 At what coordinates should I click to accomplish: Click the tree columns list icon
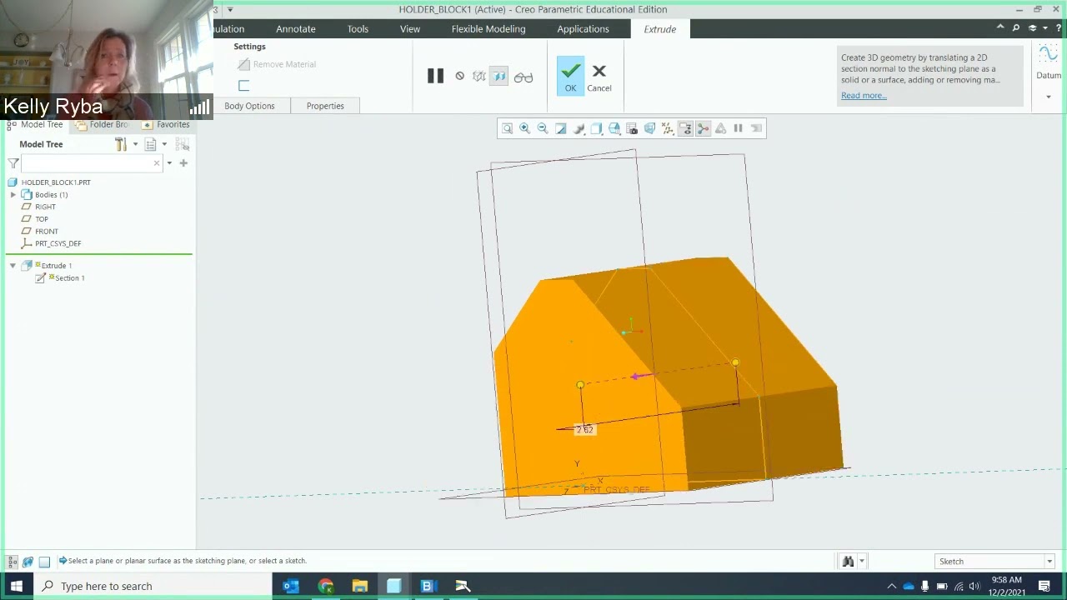(x=150, y=145)
